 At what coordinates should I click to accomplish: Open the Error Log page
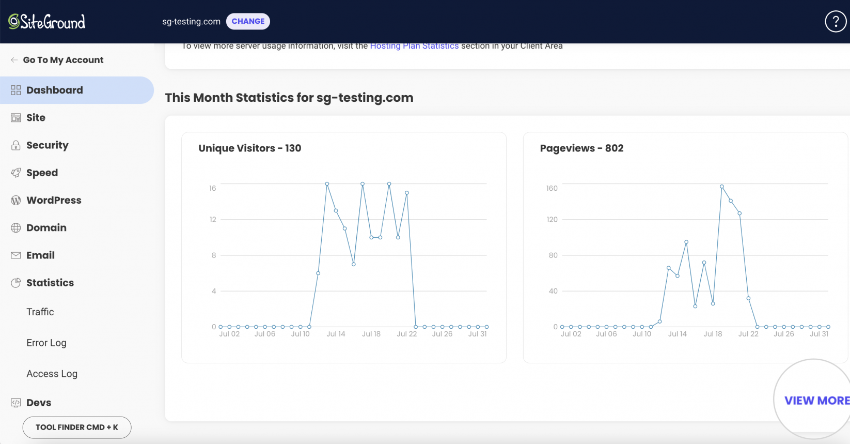(46, 343)
